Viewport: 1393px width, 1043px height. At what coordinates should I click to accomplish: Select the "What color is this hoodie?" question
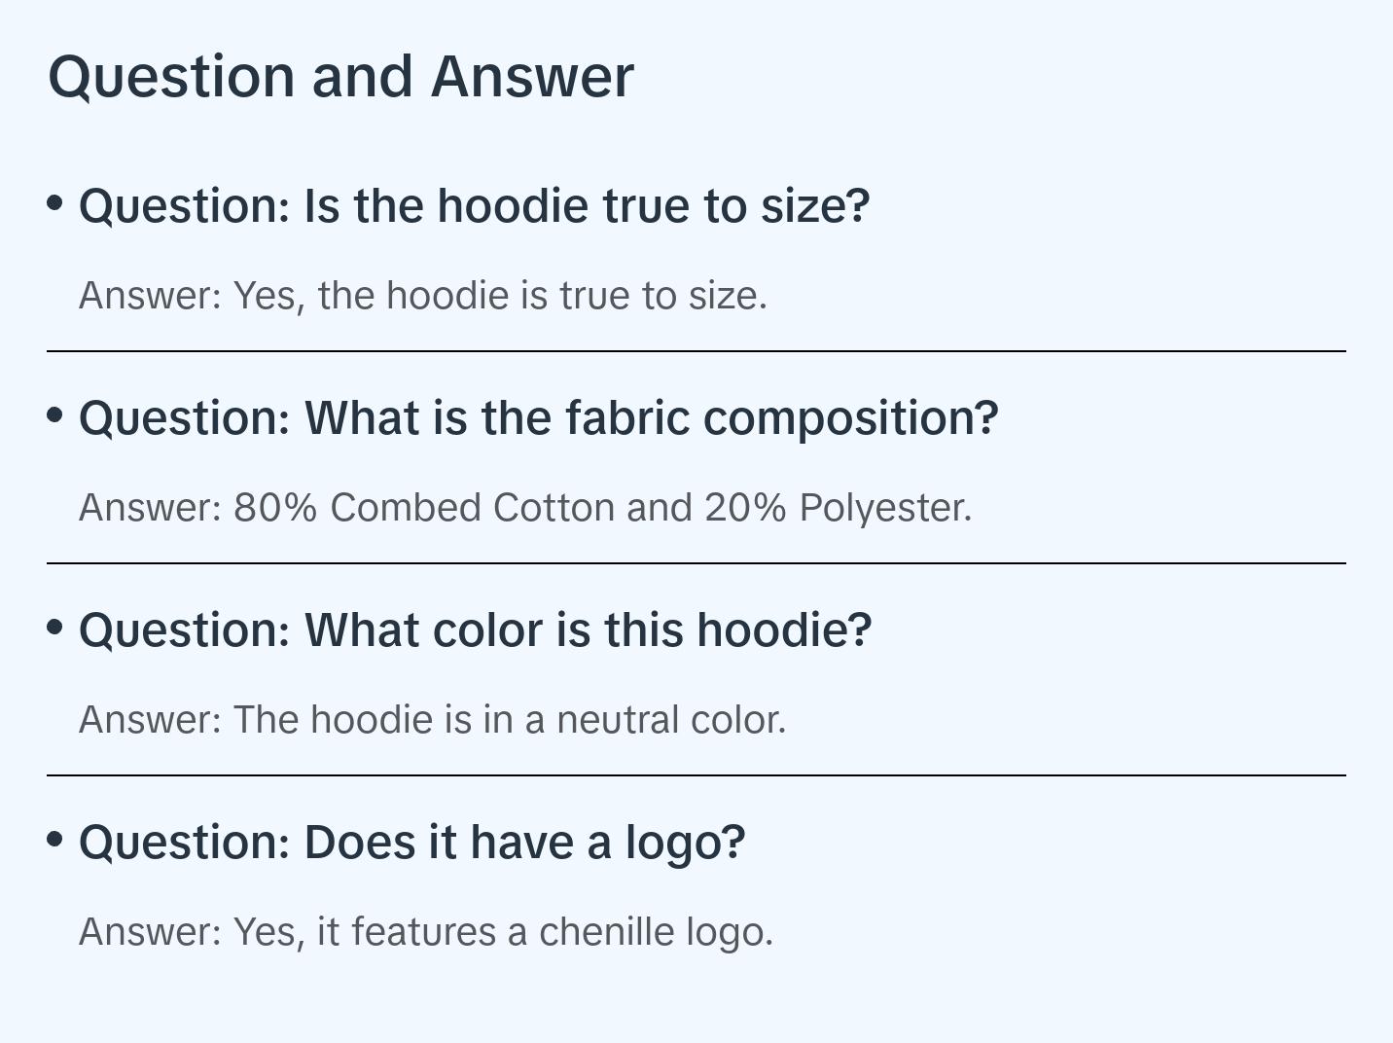(x=475, y=630)
